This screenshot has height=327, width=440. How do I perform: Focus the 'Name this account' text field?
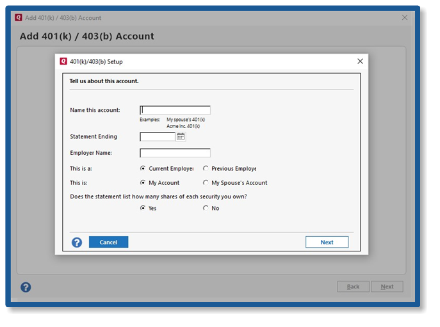pos(175,110)
